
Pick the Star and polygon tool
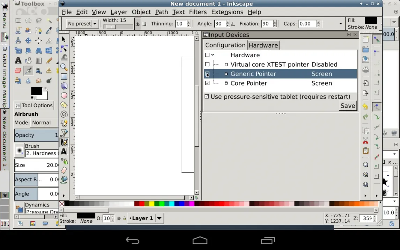pos(64,105)
